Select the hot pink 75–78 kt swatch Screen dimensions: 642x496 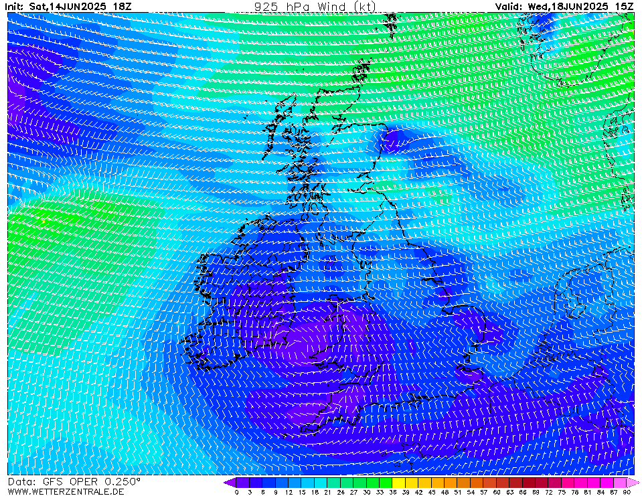point(568,483)
